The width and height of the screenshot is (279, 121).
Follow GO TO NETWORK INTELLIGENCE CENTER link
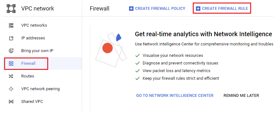(175, 96)
